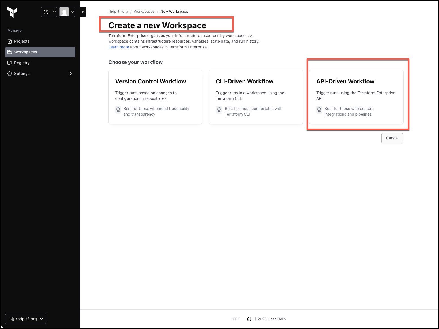Follow the rhdp-tf-org breadcrumb link
Screen dimensions: 439x329
coord(118,12)
